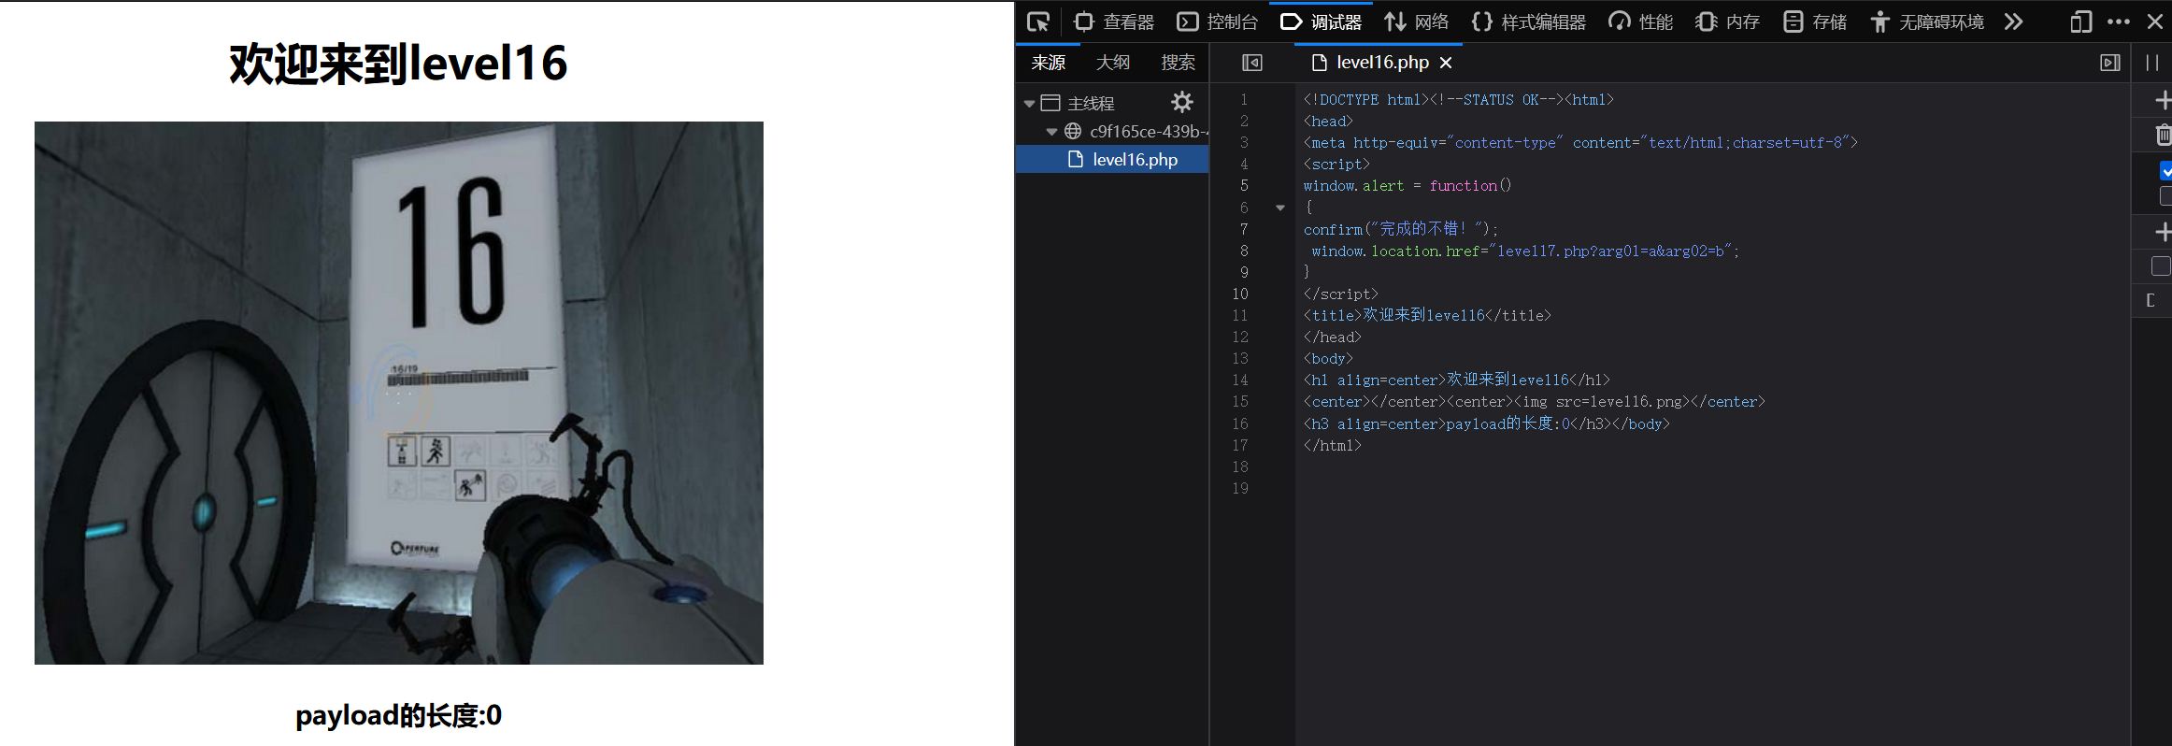Screen dimensions: 2172x746
Task: Toggle the sources pane collapse icon
Action: pyautogui.click(x=1251, y=63)
